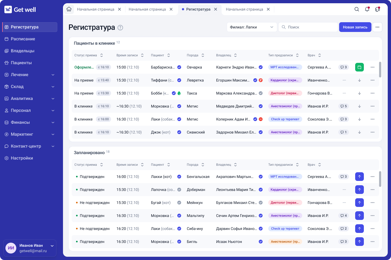Open the more options button beside Новая запись

[377, 27]
